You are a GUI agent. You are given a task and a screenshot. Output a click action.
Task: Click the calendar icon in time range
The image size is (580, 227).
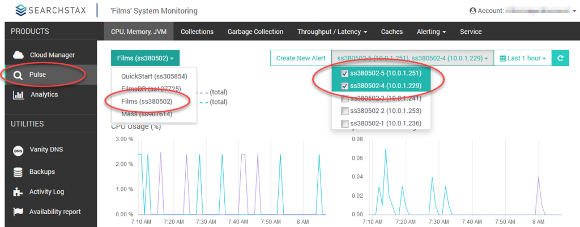click(x=503, y=58)
